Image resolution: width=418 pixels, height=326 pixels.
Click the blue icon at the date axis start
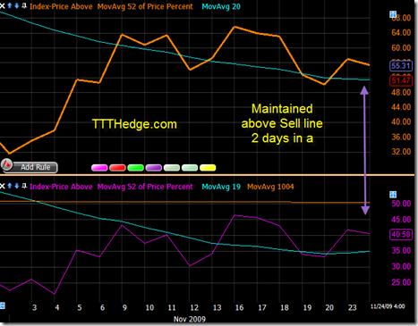coord(2,305)
